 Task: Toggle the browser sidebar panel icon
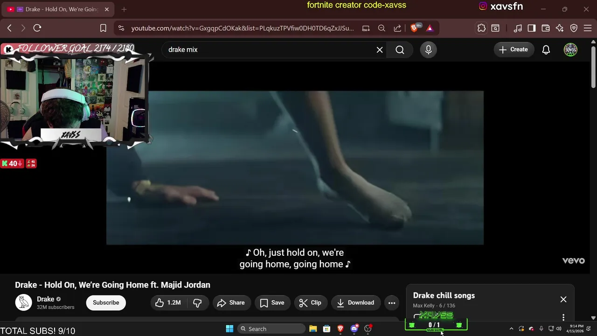pyautogui.click(x=532, y=28)
